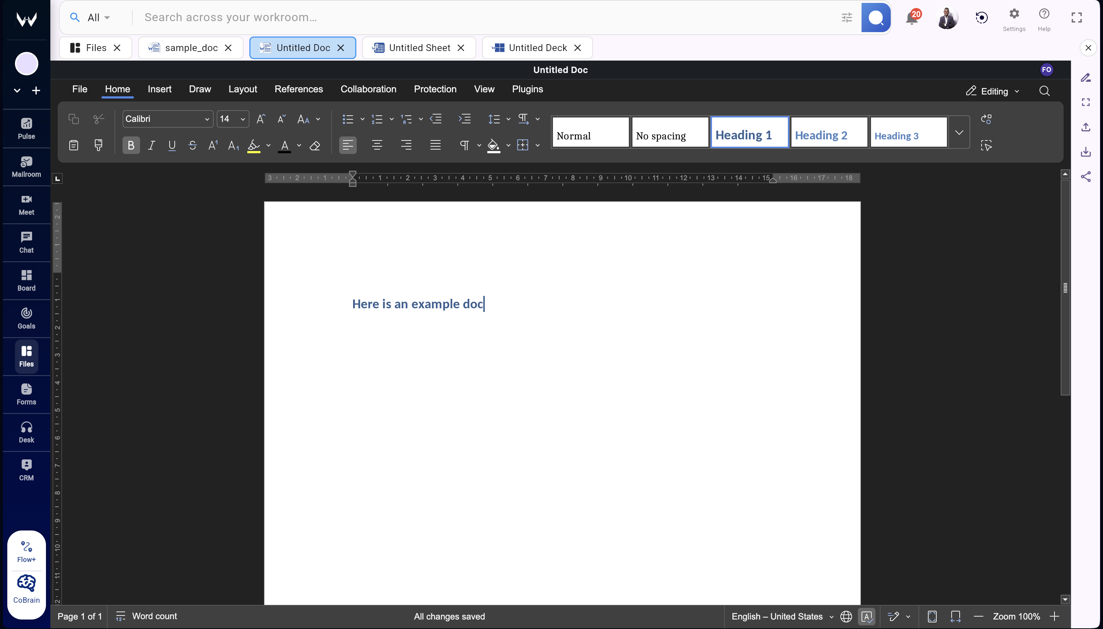Viewport: 1103px width, 629px height.
Task: Open the References menu
Action: tap(298, 89)
